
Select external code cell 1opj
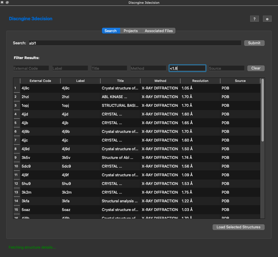click(x=40, y=105)
